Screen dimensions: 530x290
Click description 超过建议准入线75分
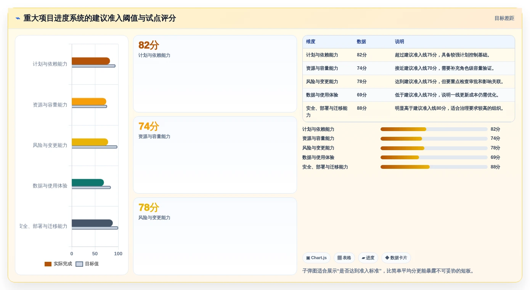443,55
